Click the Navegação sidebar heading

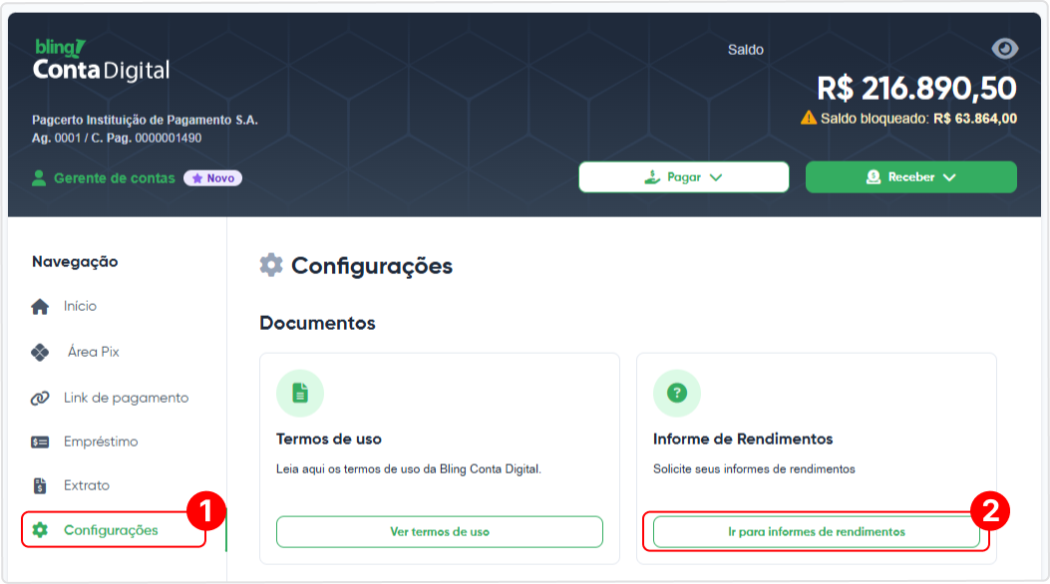[75, 261]
